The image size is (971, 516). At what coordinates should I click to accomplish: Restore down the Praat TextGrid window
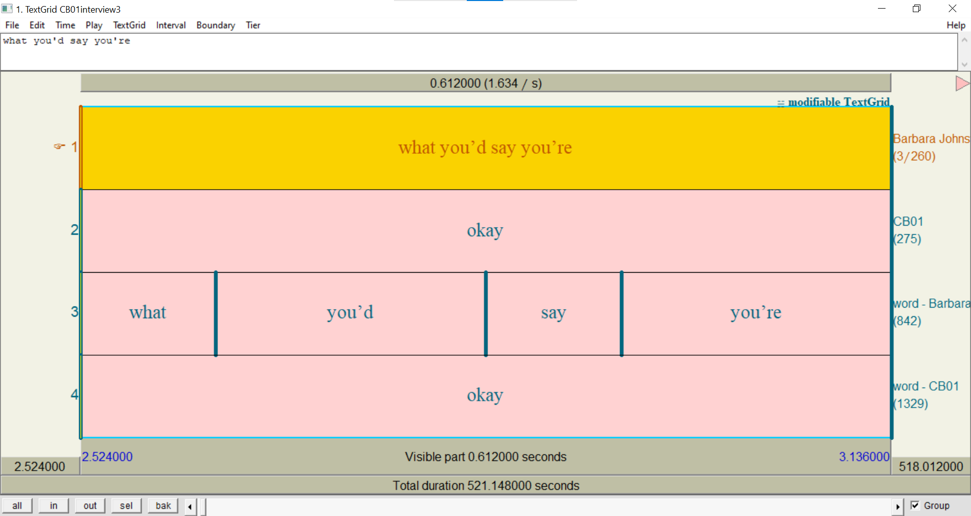click(916, 9)
